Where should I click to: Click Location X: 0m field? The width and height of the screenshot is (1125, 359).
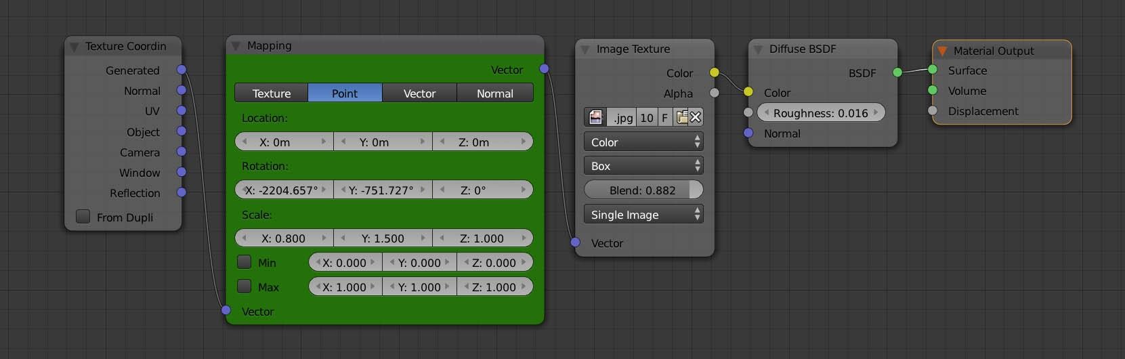(284, 142)
